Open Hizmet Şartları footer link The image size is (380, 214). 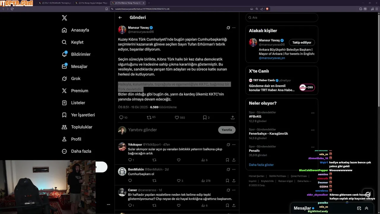tap(256, 176)
